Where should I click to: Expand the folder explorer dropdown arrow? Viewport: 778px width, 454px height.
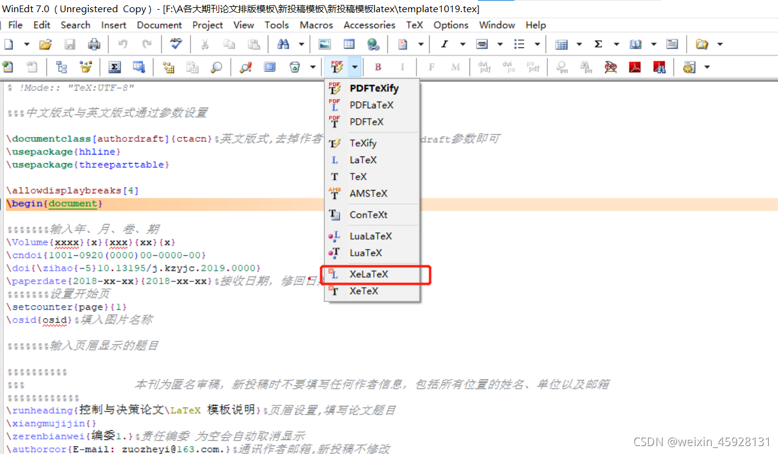pyautogui.click(x=720, y=44)
